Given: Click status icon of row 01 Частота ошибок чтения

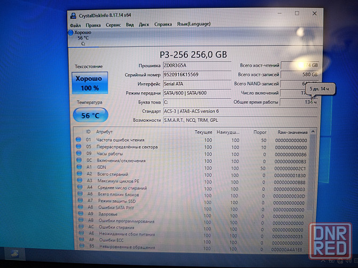Looking at the screenshot, I should 79,139.
